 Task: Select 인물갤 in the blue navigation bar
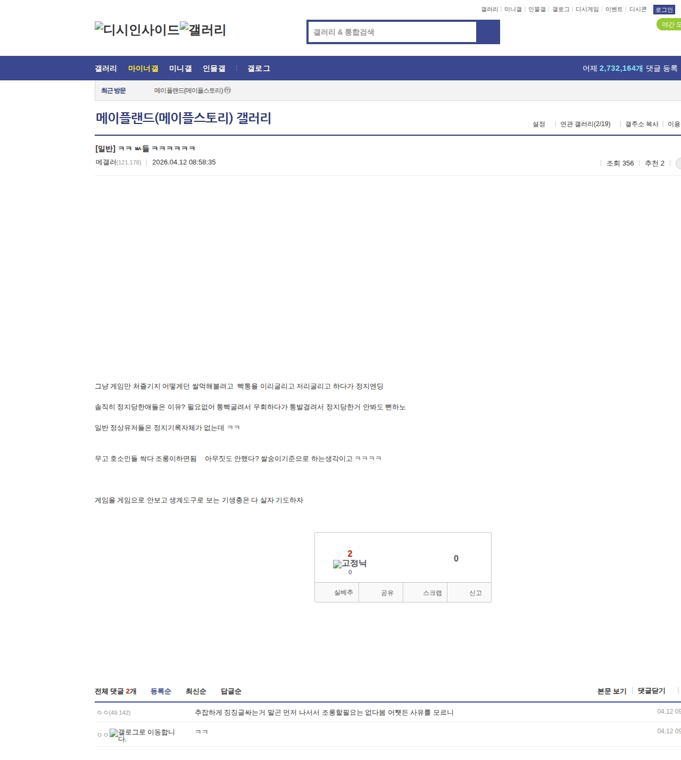(214, 68)
